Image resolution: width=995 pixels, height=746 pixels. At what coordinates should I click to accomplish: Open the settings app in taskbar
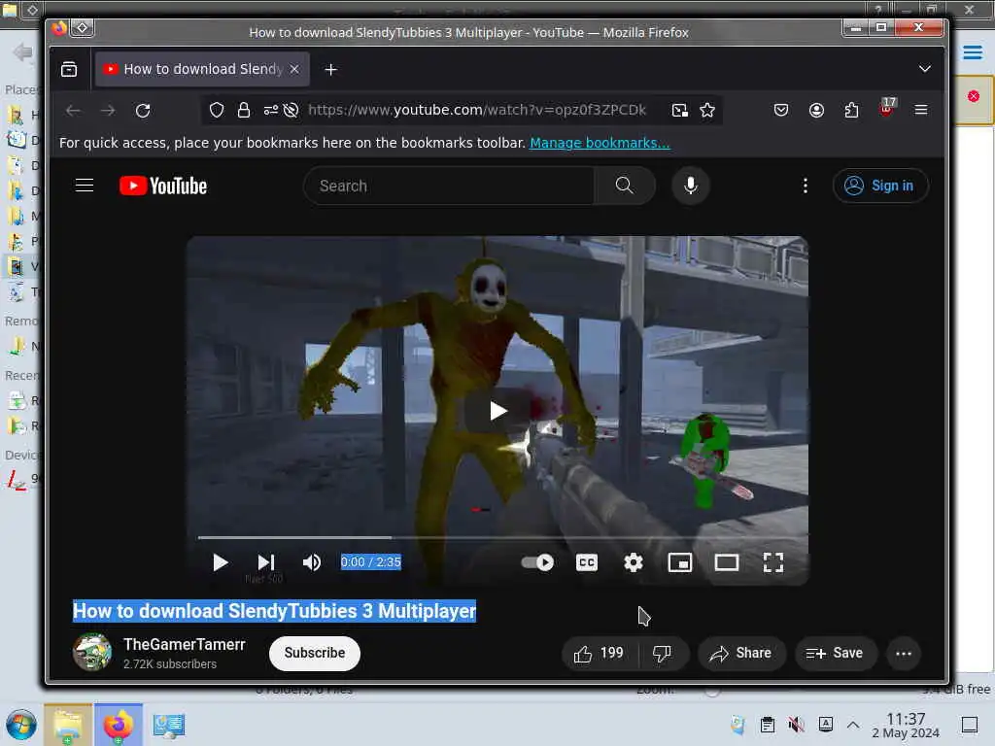[x=169, y=725]
